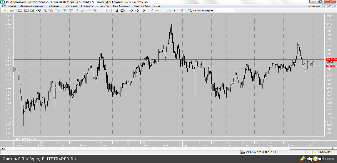Select the diagonal trend line tool
337x163 pixels.
coord(151,11)
